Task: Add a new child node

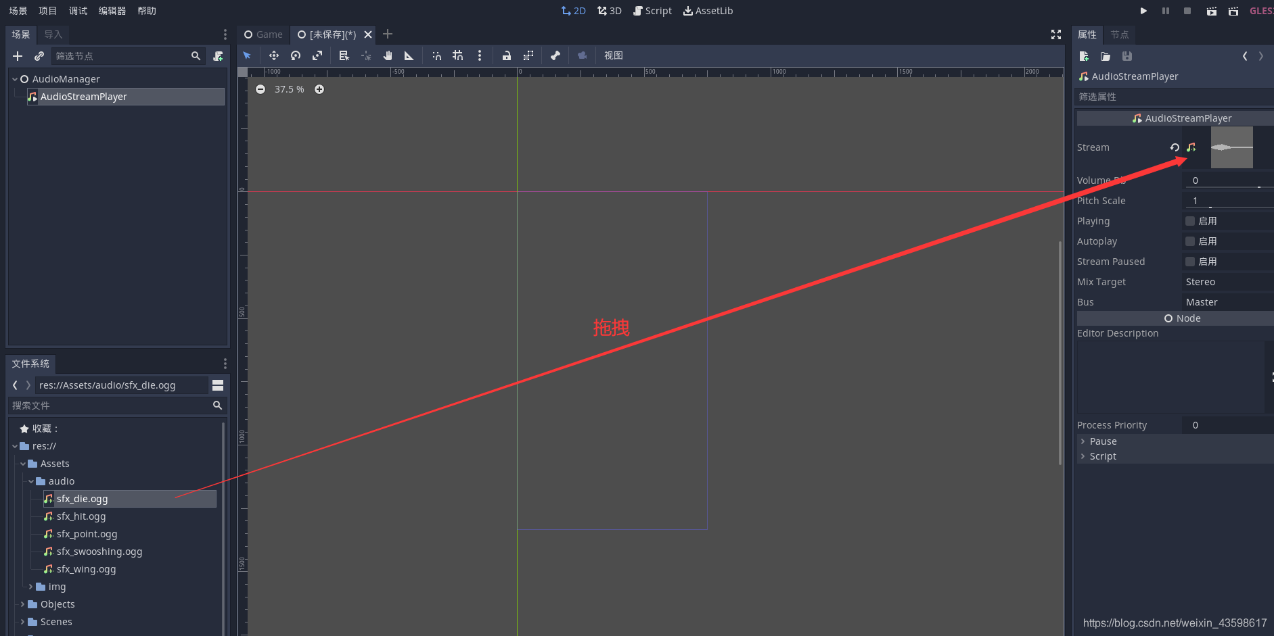Action: (18, 56)
